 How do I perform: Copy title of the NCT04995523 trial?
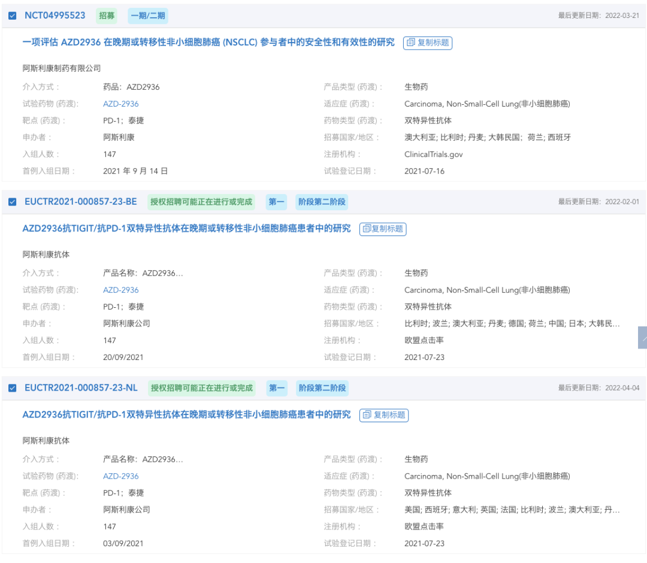[428, 43]
